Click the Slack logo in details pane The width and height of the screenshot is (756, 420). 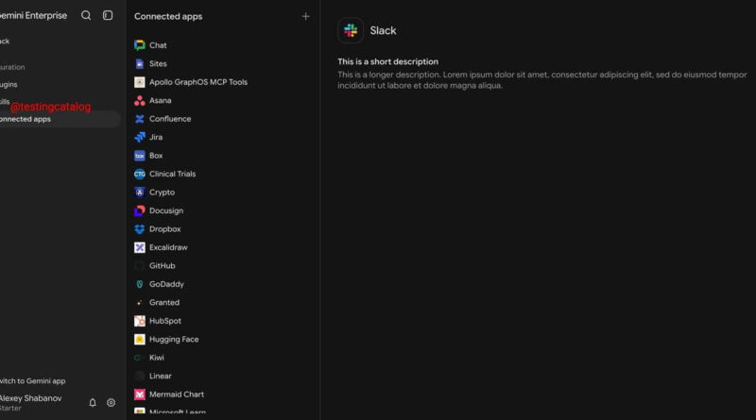[x=351, y=30]
